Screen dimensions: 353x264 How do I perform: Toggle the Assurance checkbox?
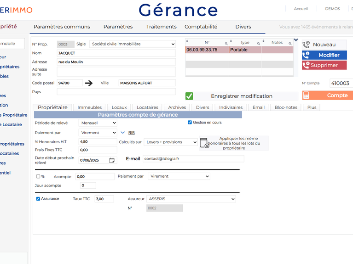[x=38, y=199]
